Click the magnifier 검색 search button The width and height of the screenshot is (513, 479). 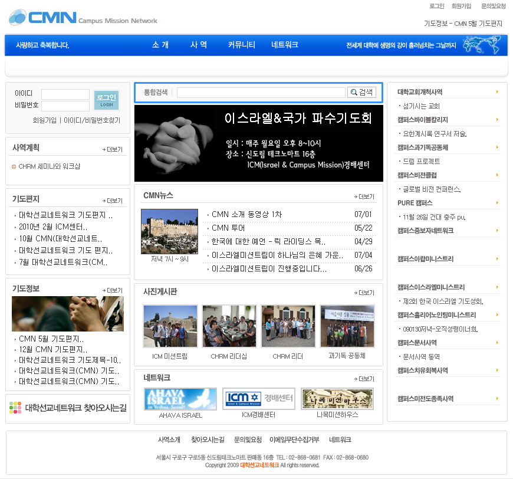361,93
